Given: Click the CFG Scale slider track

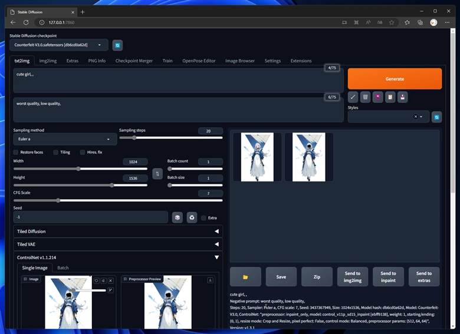Looking at the screenshot, I should (x=118, y=200).
